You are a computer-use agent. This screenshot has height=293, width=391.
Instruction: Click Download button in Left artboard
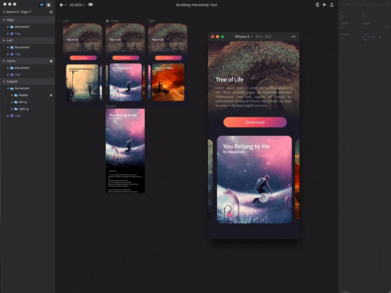[83, 58]
